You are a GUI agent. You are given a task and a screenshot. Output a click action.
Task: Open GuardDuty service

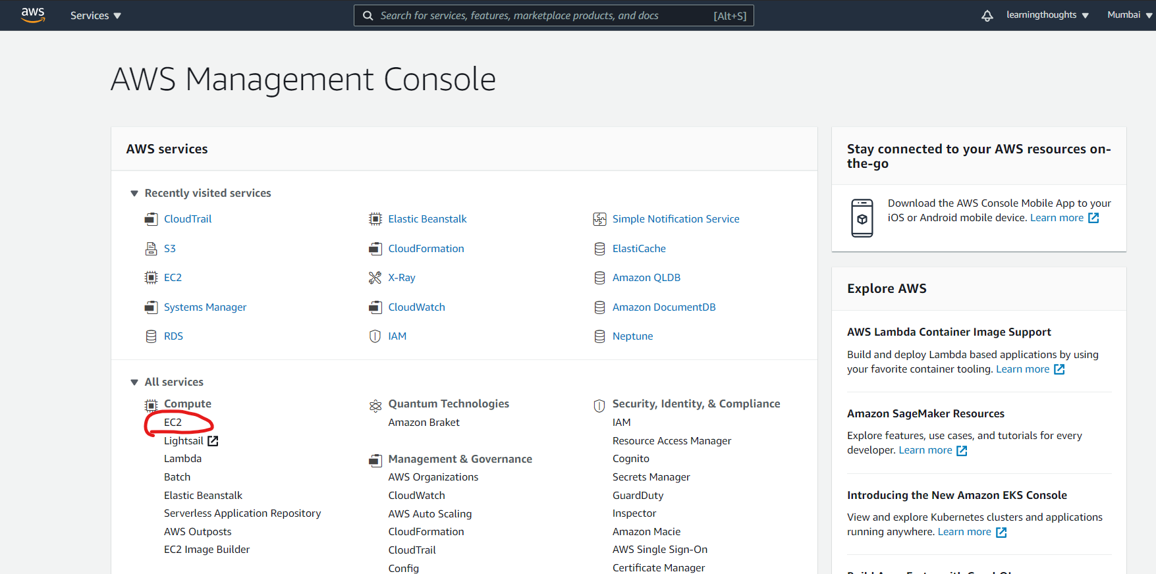point(638,496)
